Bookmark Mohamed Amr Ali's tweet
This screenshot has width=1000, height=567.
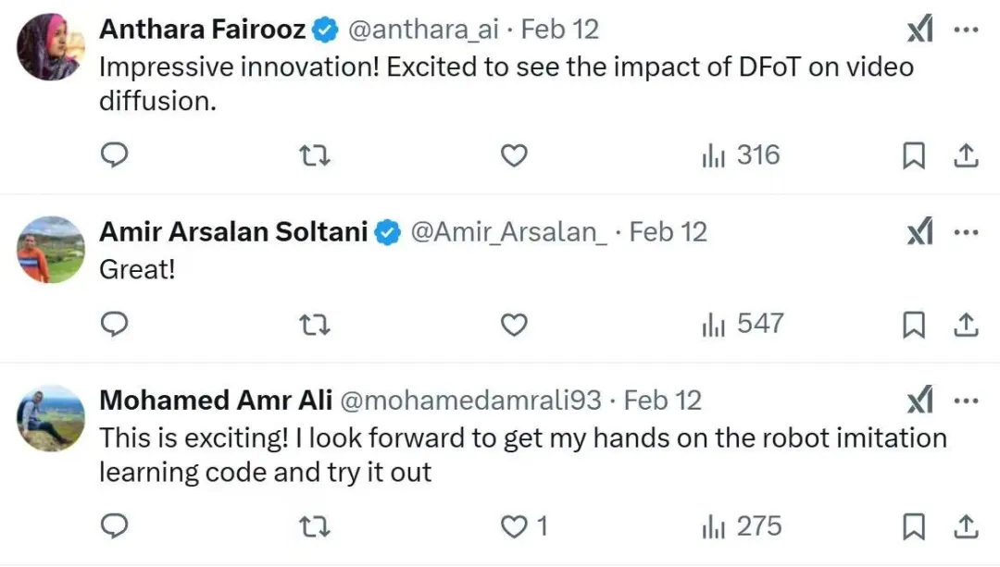(x=914, y=527)
